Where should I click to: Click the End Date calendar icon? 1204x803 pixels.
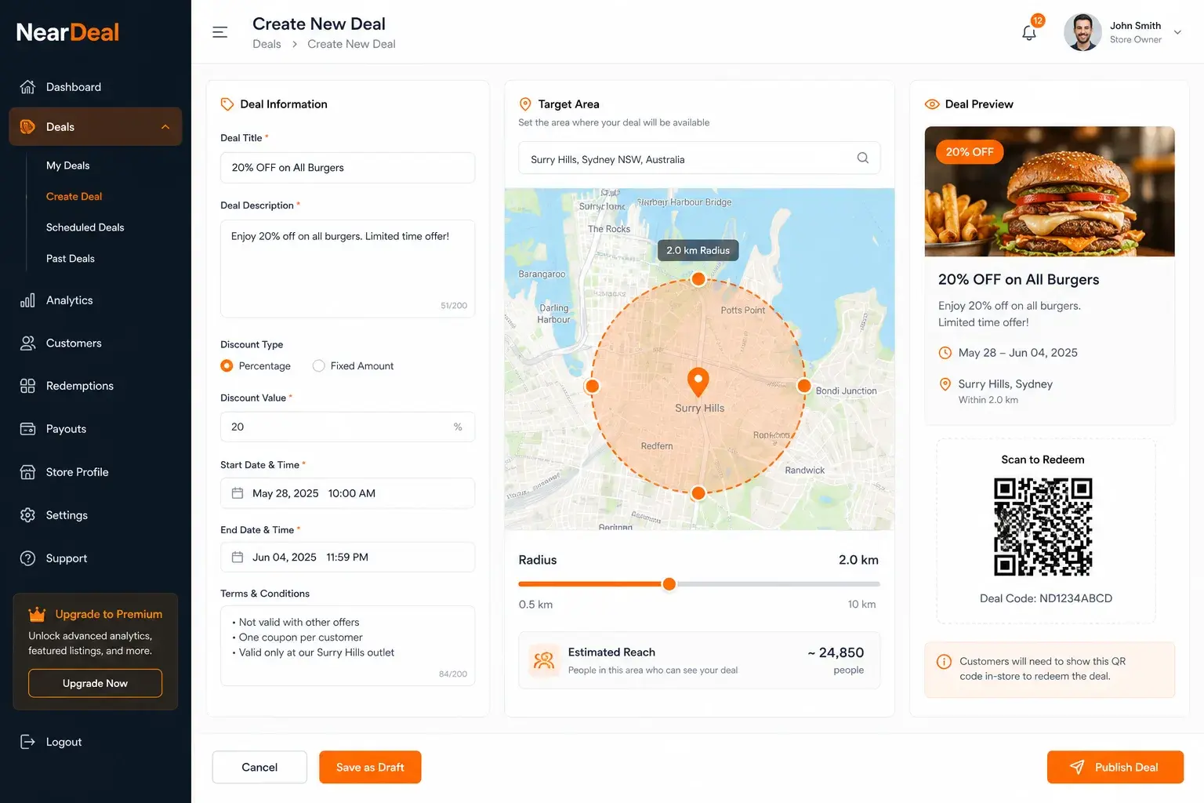[x=238, y=557]
